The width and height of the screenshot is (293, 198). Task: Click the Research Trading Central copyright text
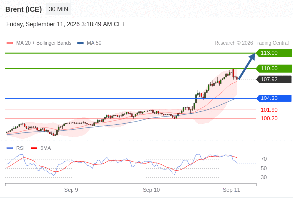click(x=251, y=43)
